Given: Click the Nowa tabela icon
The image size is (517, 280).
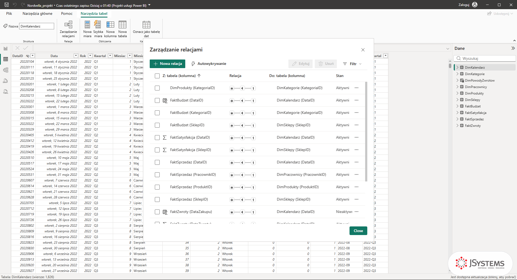Looking at the screenshot, I should point(123,24).
